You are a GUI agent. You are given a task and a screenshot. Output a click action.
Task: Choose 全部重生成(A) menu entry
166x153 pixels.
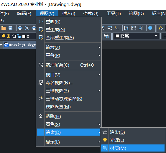(x=69, y=38)
